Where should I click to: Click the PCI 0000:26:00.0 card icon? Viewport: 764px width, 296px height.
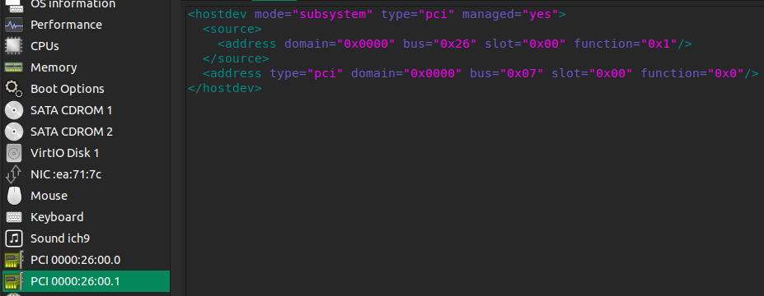coord(14,260)
